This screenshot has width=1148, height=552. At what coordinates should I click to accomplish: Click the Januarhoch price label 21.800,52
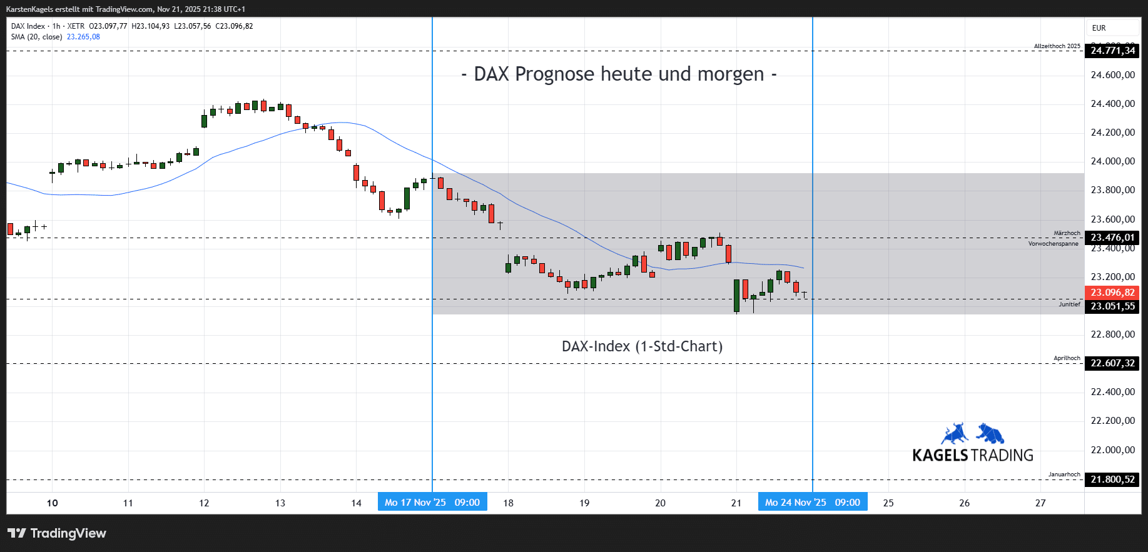point(1112,479)
